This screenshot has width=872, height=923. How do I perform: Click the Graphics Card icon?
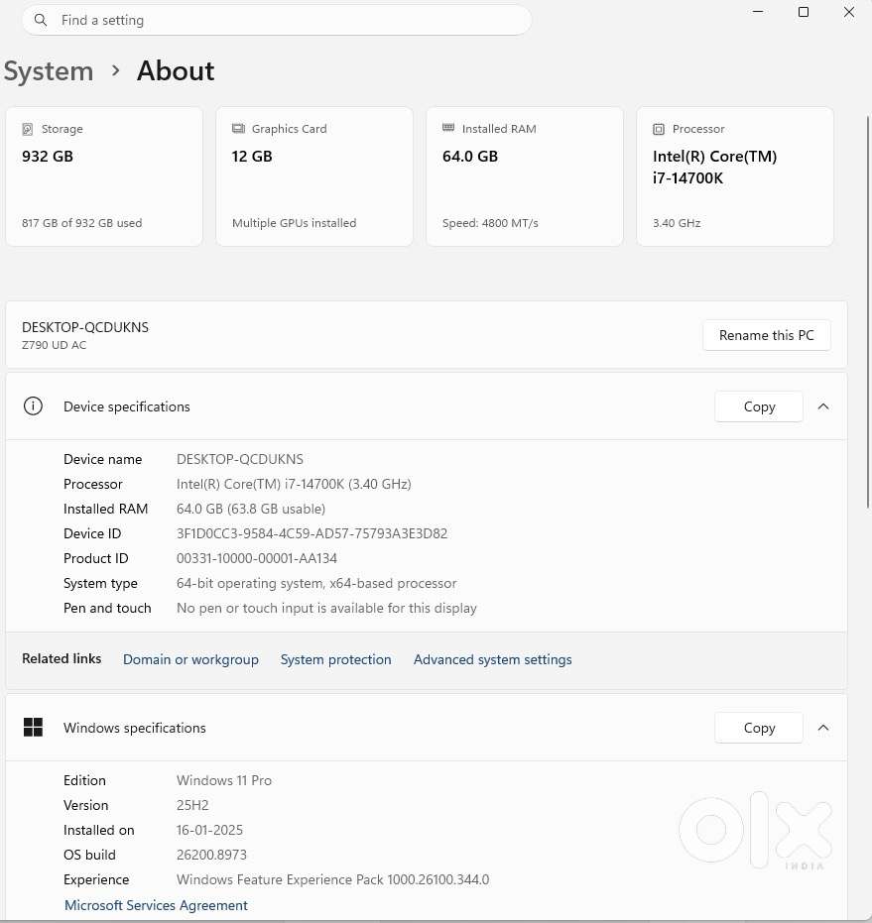point(238,128)
